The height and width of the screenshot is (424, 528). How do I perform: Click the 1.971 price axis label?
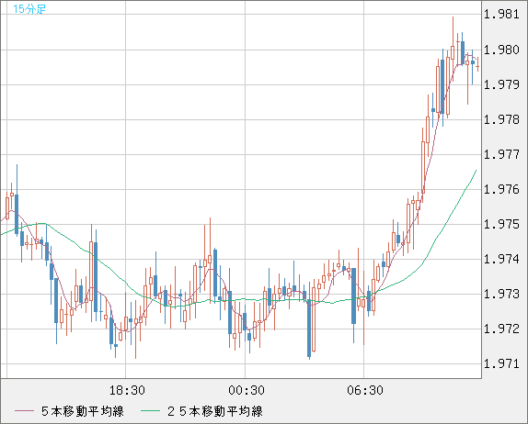(501, 363)
